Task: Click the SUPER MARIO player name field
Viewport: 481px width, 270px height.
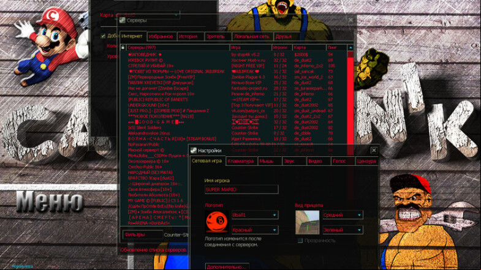Action: pos(241,189)
